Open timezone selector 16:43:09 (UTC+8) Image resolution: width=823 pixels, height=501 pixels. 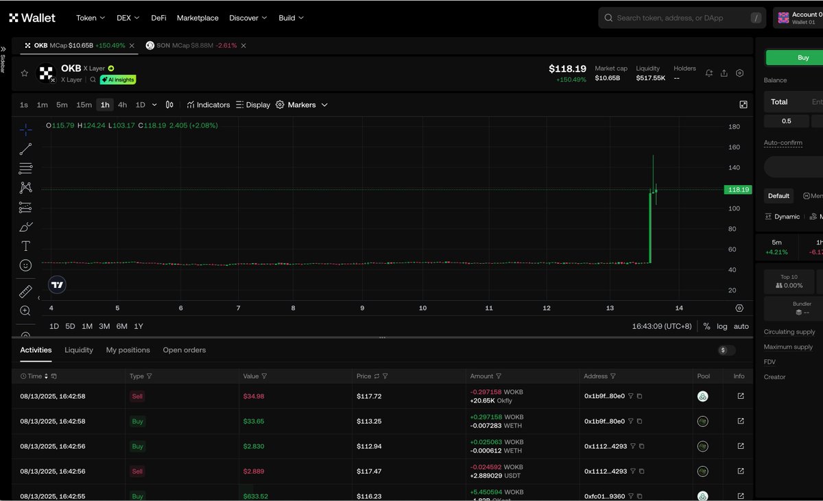click(662, 326)
